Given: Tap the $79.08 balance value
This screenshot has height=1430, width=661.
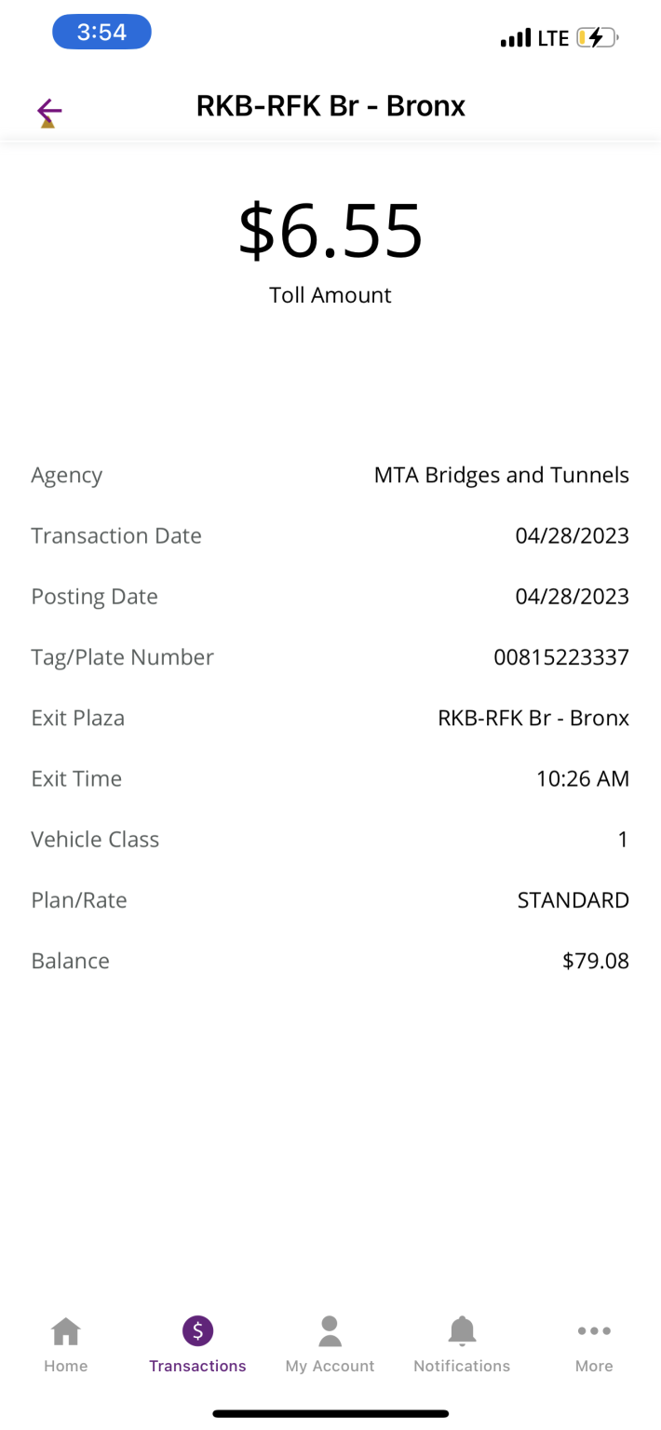Looking at the screenshot, I should click(x=596, y=961).
